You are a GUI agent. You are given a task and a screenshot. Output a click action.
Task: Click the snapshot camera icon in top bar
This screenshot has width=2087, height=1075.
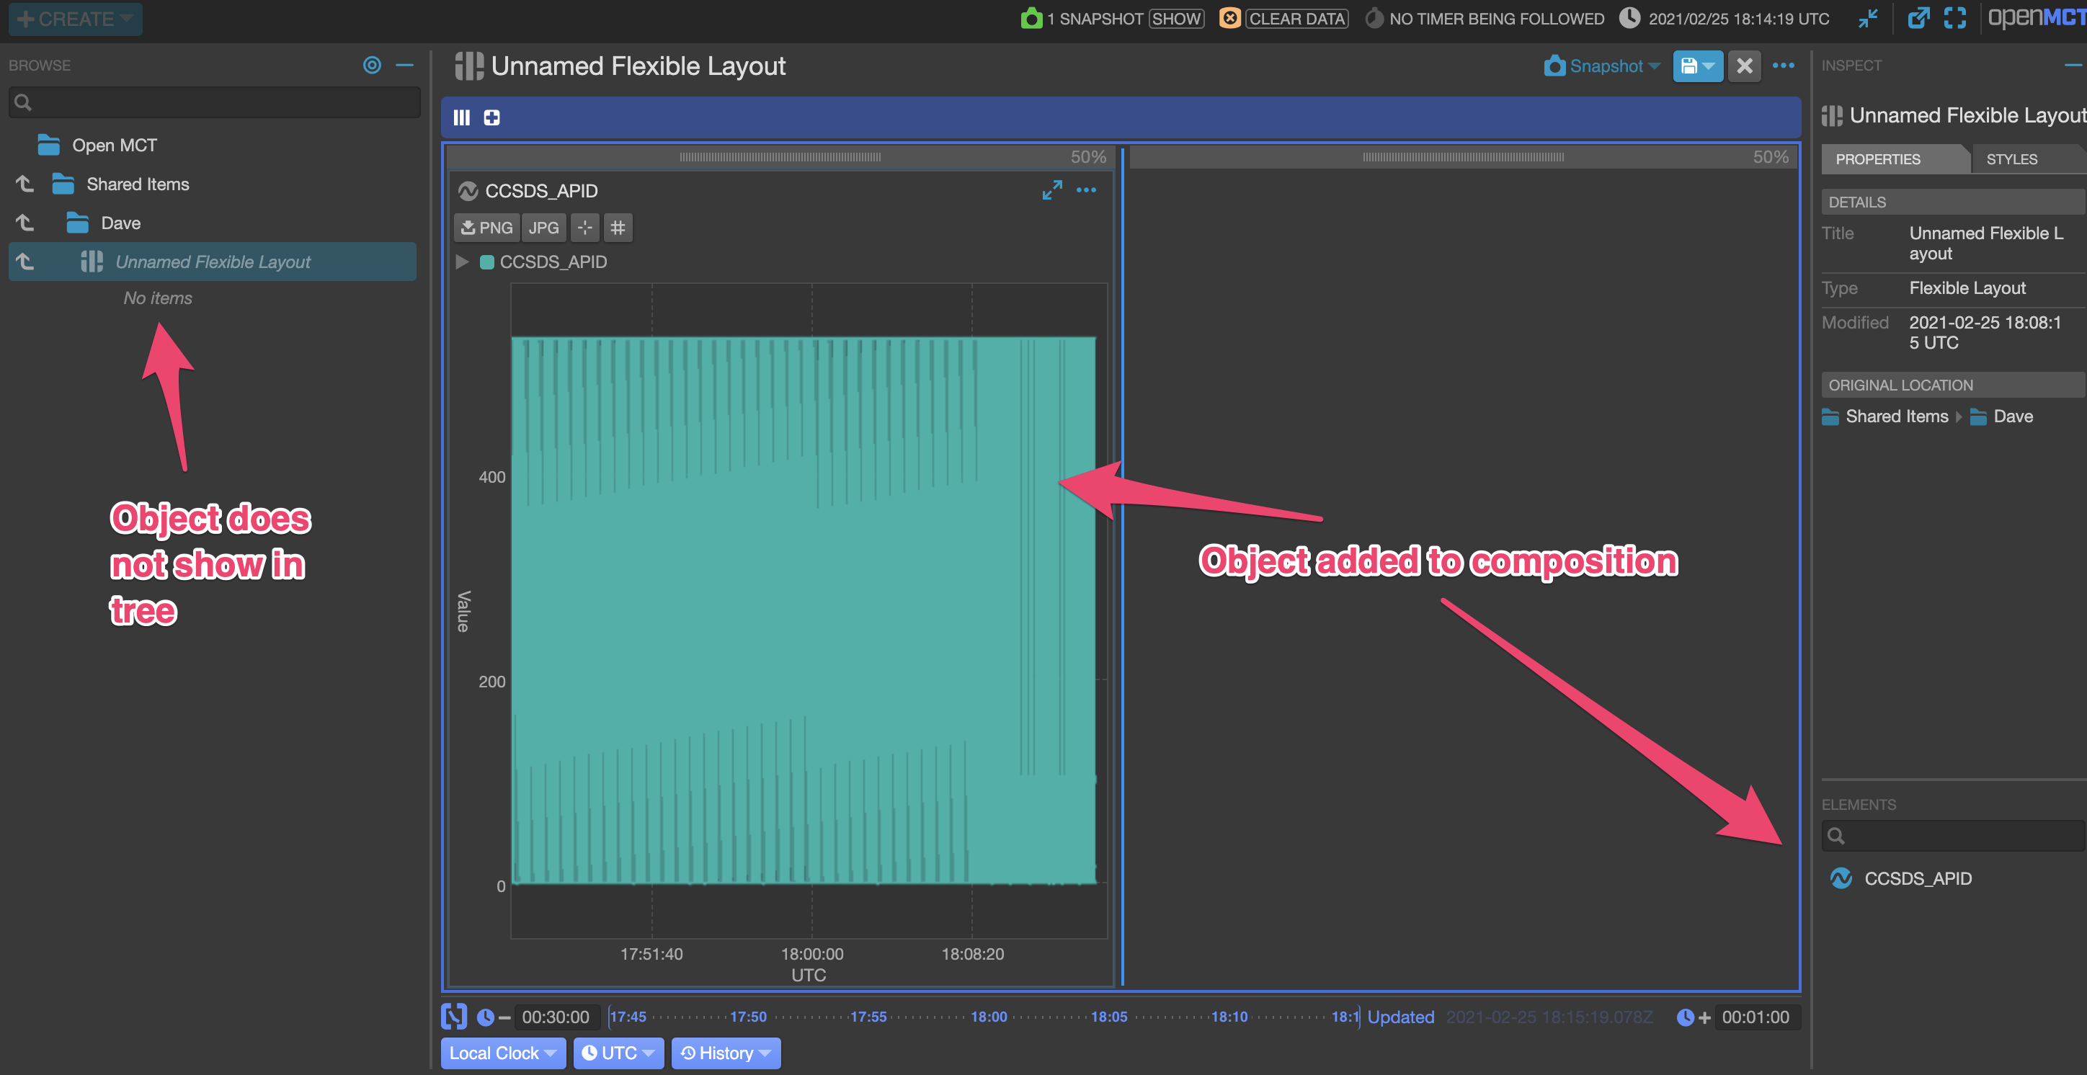[x=1031, y=18]
